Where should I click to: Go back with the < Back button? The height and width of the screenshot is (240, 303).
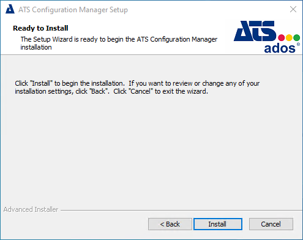tap(170, 224)
